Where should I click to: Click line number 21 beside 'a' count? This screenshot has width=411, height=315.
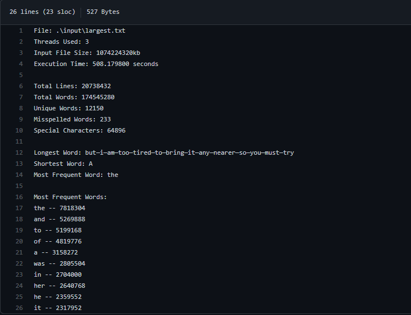(x=19, y=252)
